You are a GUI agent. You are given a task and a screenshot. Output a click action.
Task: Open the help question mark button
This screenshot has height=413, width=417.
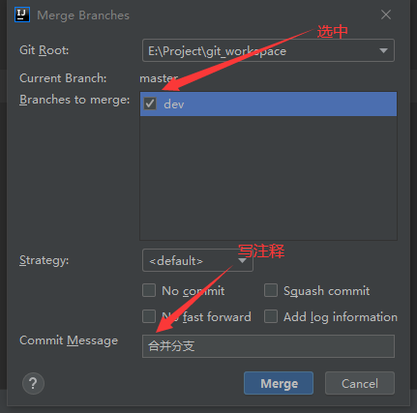[33, 383]
